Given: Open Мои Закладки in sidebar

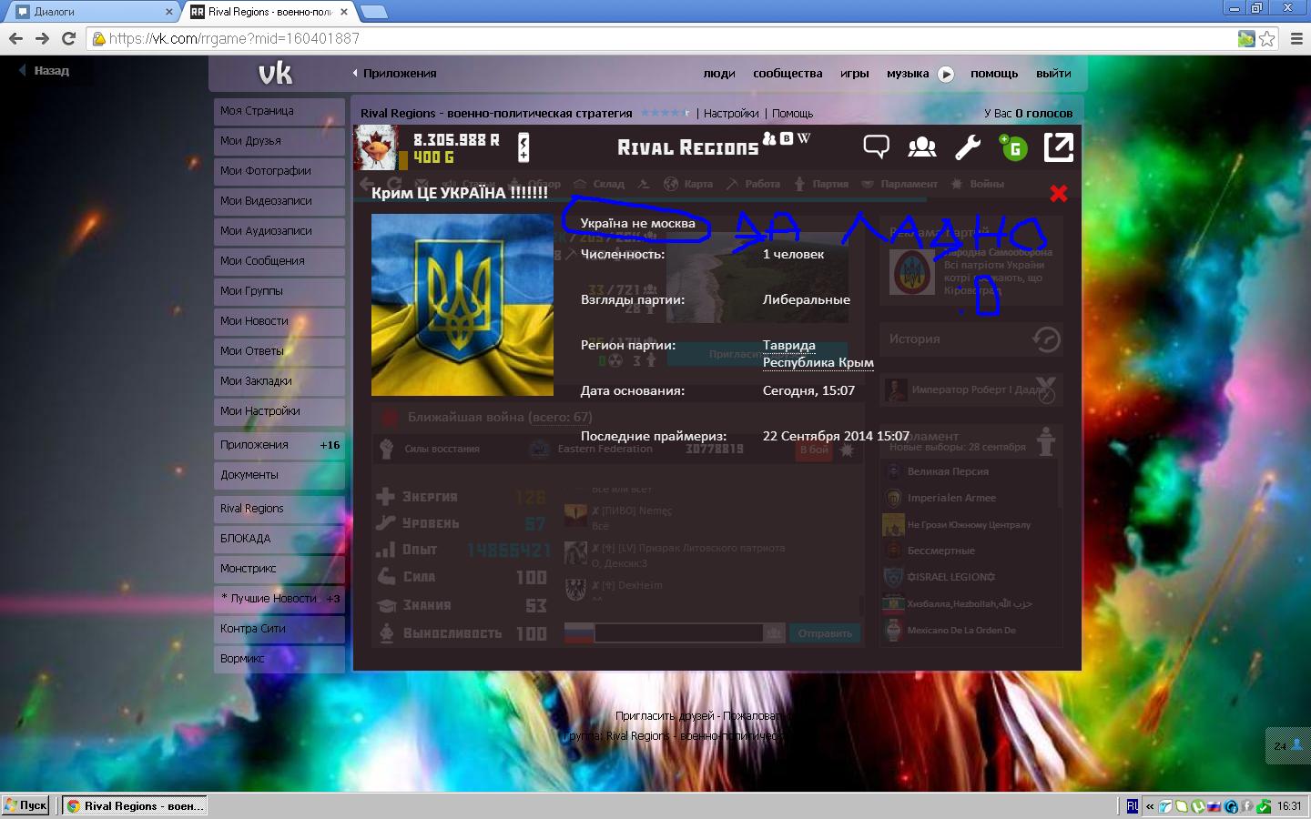Looking at the screenshot, I should click(x=279, y=381).
